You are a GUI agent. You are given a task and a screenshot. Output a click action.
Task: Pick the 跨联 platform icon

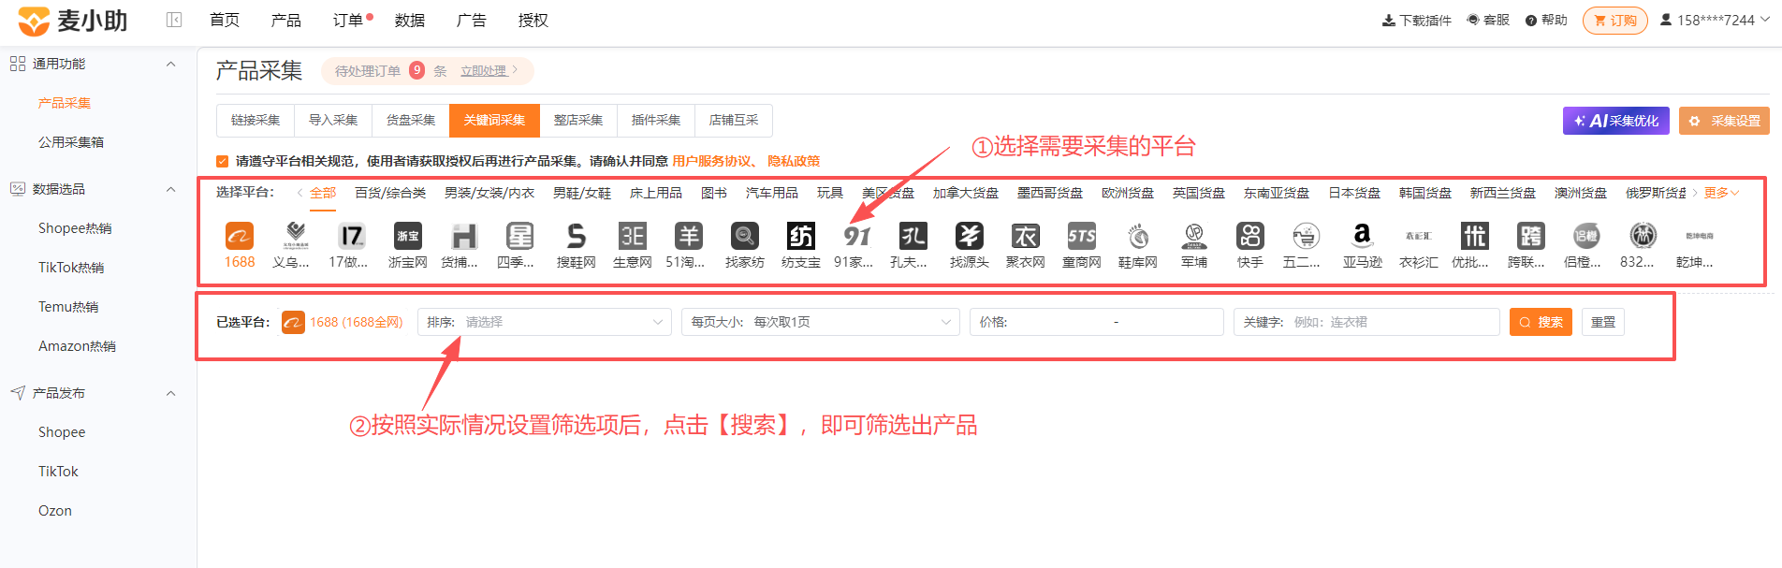click(1531, 236)
